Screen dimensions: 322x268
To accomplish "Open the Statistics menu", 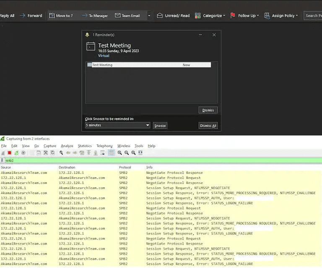I will coord(85,146).
